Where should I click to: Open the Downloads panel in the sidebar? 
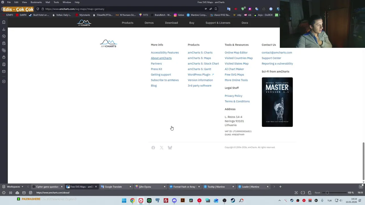tap(4, 29)
